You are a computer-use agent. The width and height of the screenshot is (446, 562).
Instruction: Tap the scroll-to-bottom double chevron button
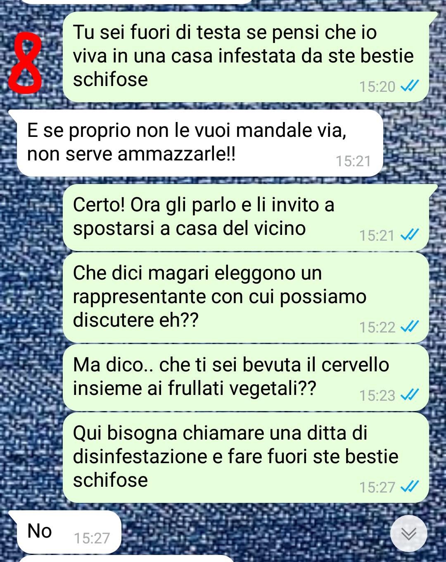point(408,533)
